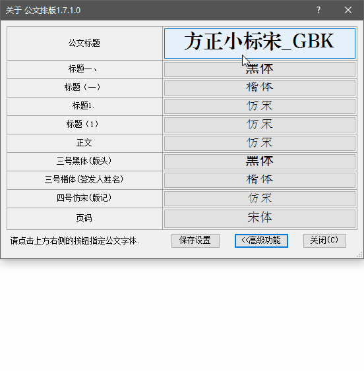Click the 黑体 button for 三号黑体(版头)

click(260, 161)
